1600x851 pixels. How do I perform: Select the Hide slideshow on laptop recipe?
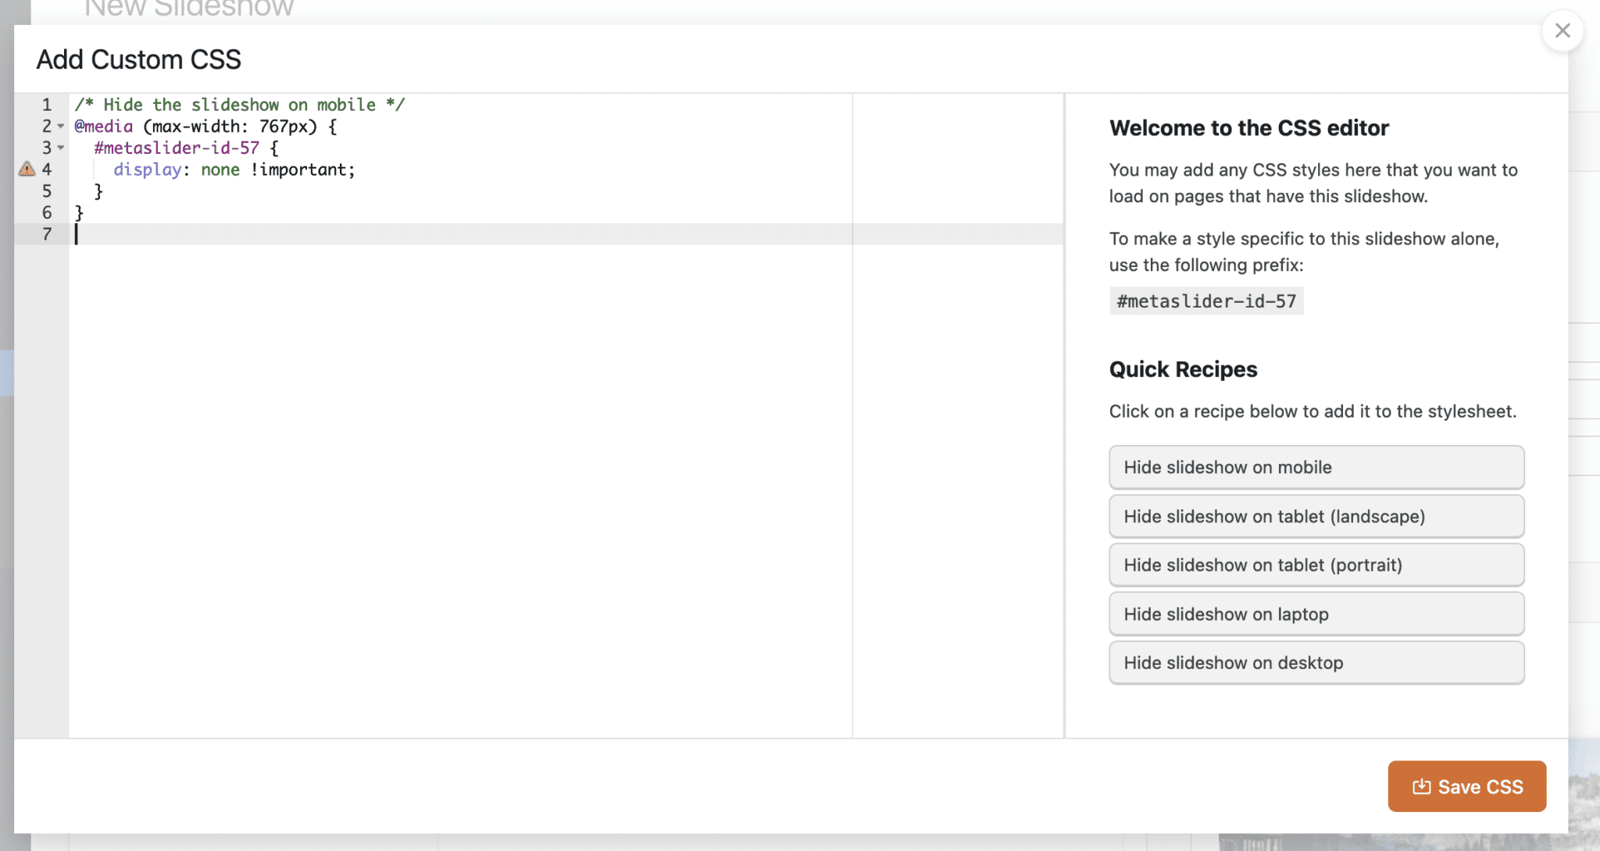1316,614
